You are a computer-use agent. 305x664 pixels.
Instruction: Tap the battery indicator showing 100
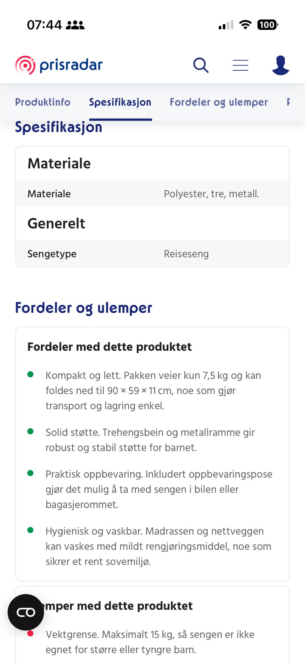pos(268,24)
